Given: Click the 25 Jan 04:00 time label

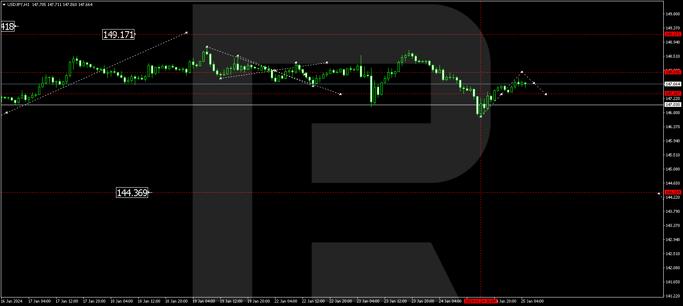Looking at the screenshot, I should click(x=532, y=301).
